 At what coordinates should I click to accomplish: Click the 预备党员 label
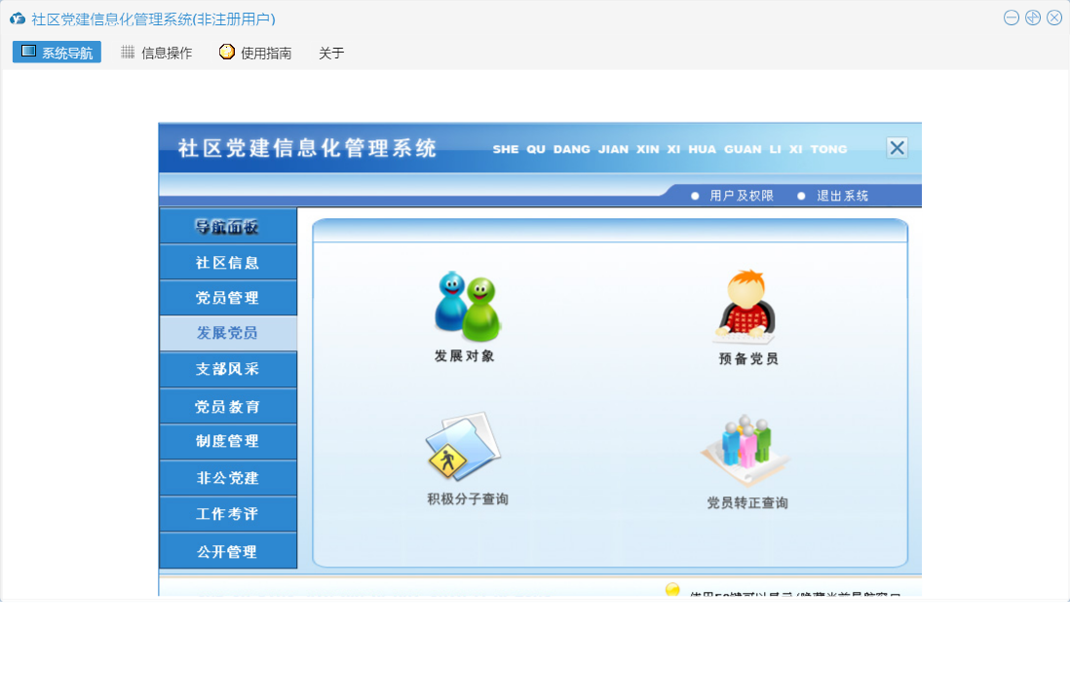(x=748, y=358)
